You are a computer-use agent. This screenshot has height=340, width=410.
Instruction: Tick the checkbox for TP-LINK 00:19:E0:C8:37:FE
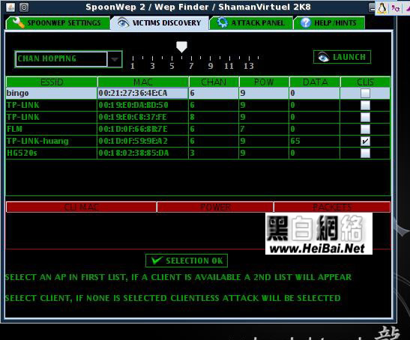click(x=365, y=117)
